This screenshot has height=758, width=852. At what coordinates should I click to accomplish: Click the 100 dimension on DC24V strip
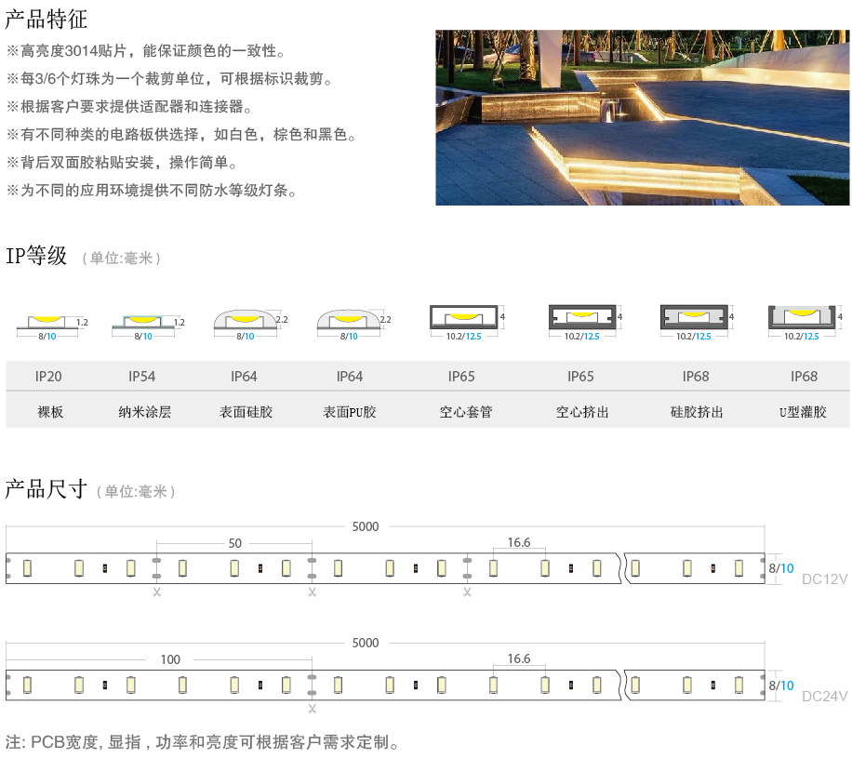[170, 659]
